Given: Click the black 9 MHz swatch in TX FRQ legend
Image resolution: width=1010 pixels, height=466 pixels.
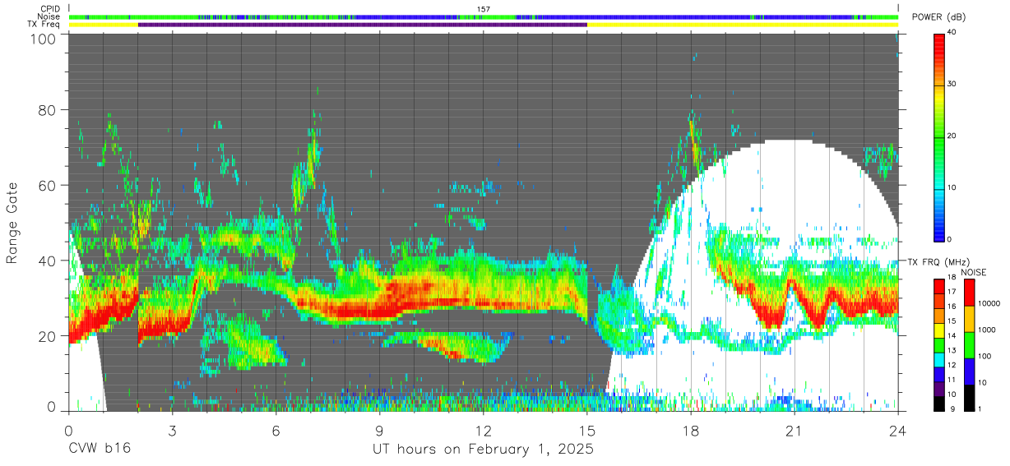Looking at the screenshot, I should 939,404.
